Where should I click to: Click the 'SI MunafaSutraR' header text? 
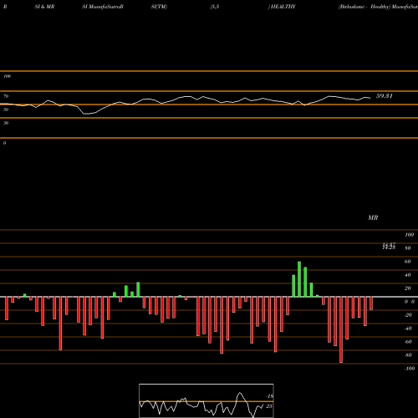tap(103, 7)
